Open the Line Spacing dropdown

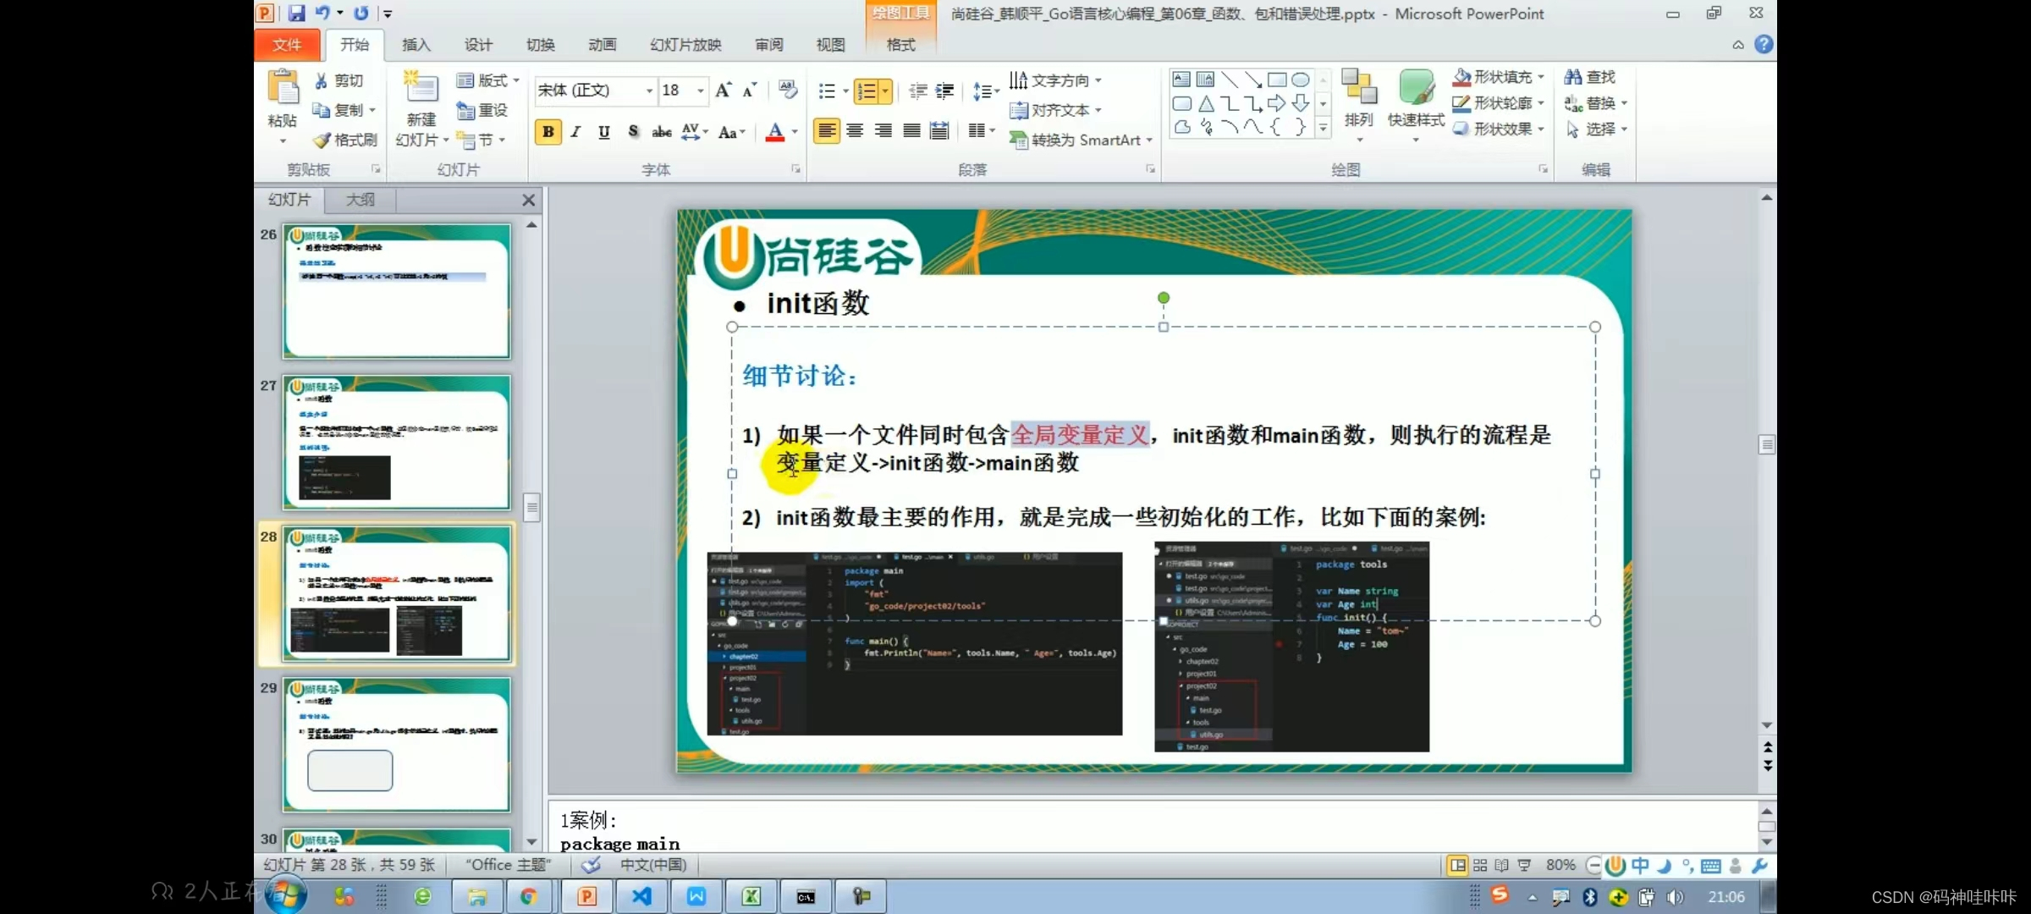986,91
